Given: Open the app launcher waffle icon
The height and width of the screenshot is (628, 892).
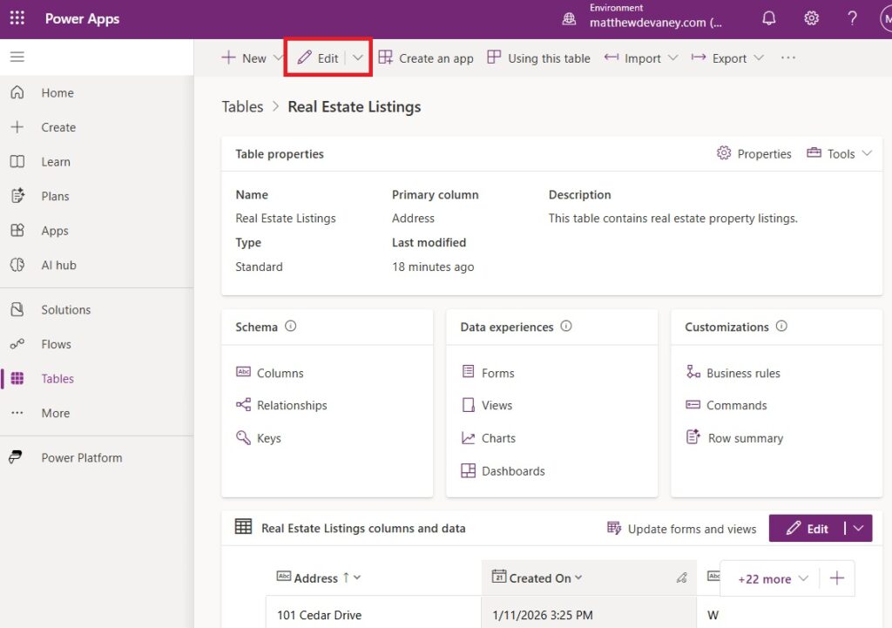Looking at the screenshot, I should [x=17, y=18].
